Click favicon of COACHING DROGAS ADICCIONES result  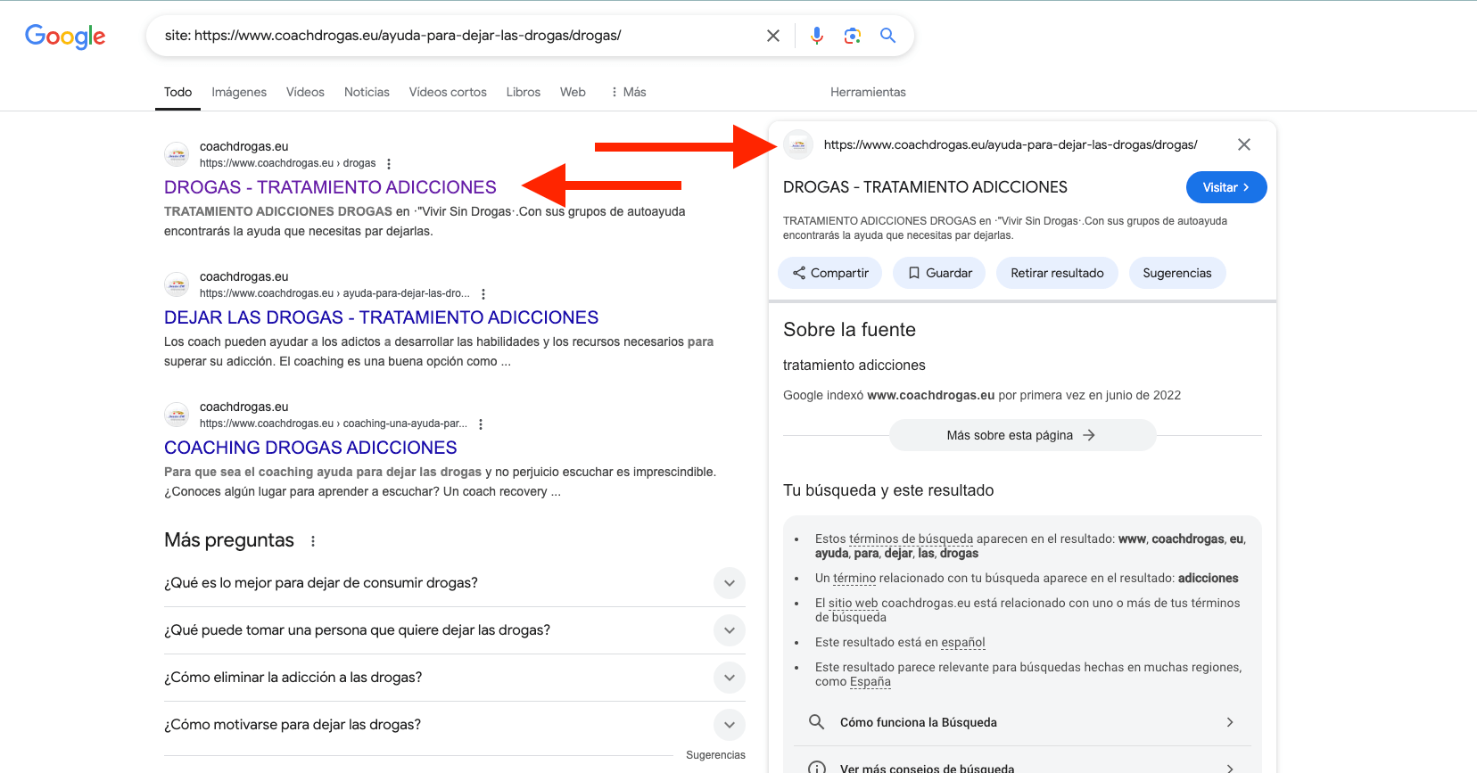(177, 415)
